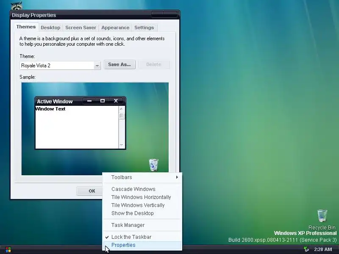Screen dimensions: 339x254
Task: Click the Save As... button
Action: click(119, 64)
